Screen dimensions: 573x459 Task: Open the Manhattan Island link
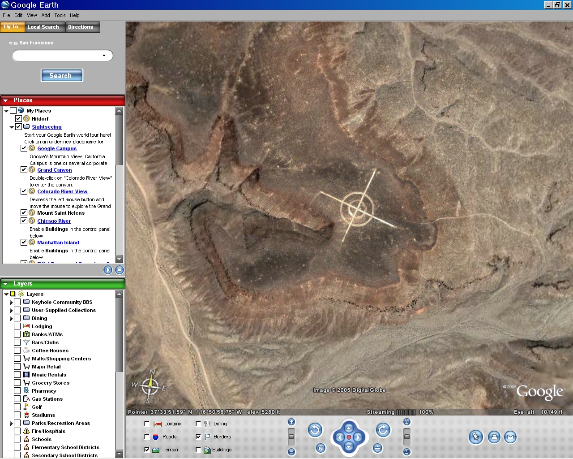click(x=58, y=242)
